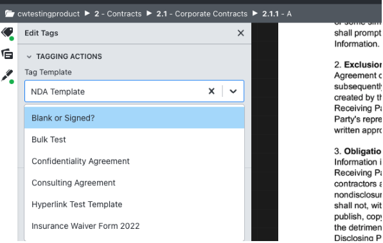Navigate to 2.1 - Corporate Contracts breadcrumb
Image resolution: width=383 pixels, height=243 pixels.
tap(202, 13)
